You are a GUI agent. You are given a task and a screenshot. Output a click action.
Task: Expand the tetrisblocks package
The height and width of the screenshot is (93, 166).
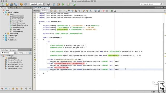[x=6, y=34]
